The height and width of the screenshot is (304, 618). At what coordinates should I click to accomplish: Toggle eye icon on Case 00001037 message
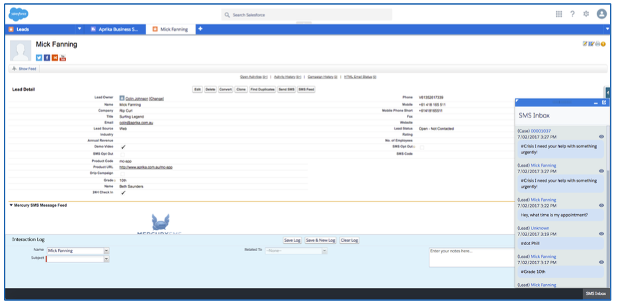coord(601,137)
